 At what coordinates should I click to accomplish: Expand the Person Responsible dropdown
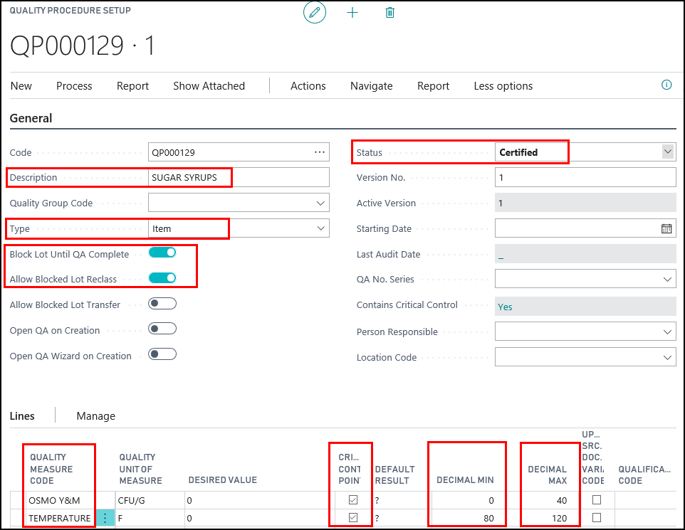coord(667,332)
